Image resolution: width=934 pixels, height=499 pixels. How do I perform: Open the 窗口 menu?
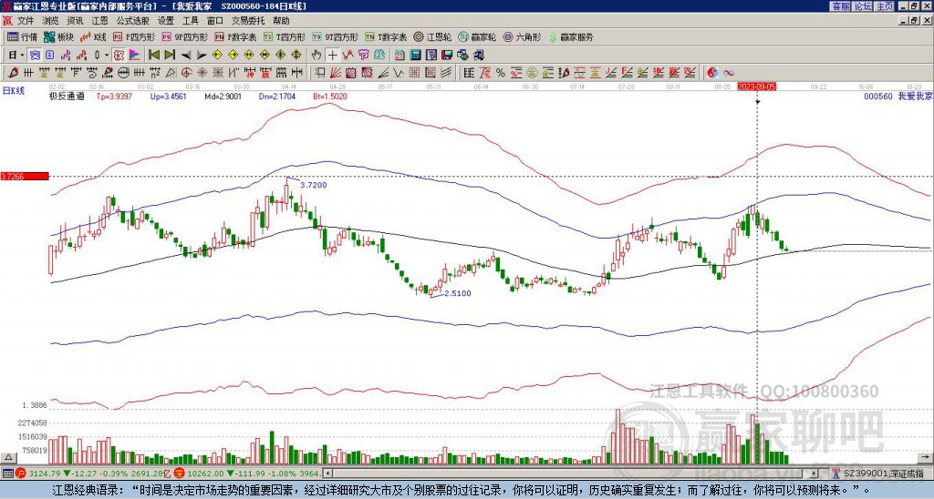(x=215, y=21)
